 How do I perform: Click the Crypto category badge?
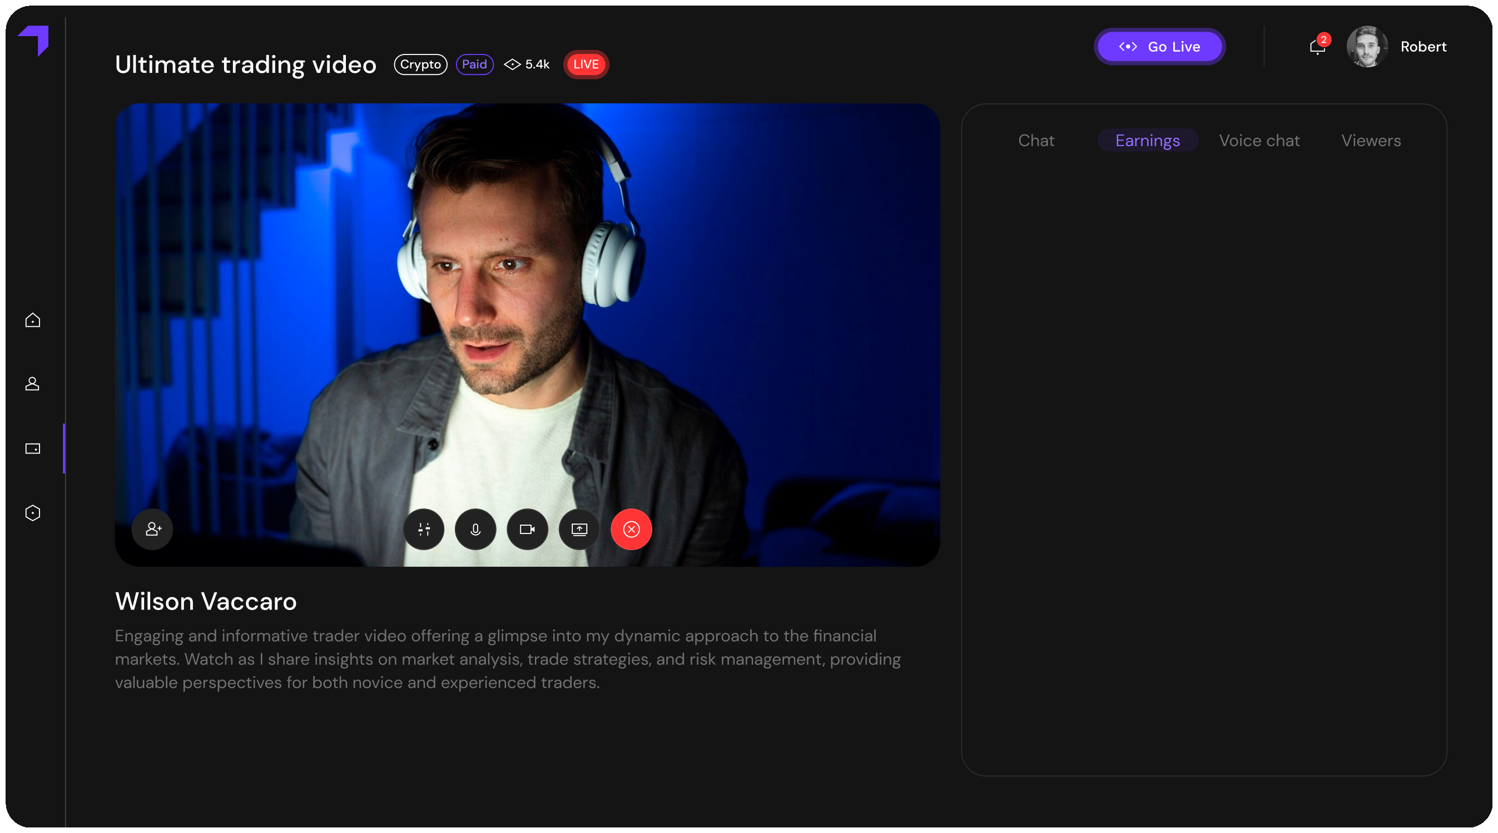(420, 64)
